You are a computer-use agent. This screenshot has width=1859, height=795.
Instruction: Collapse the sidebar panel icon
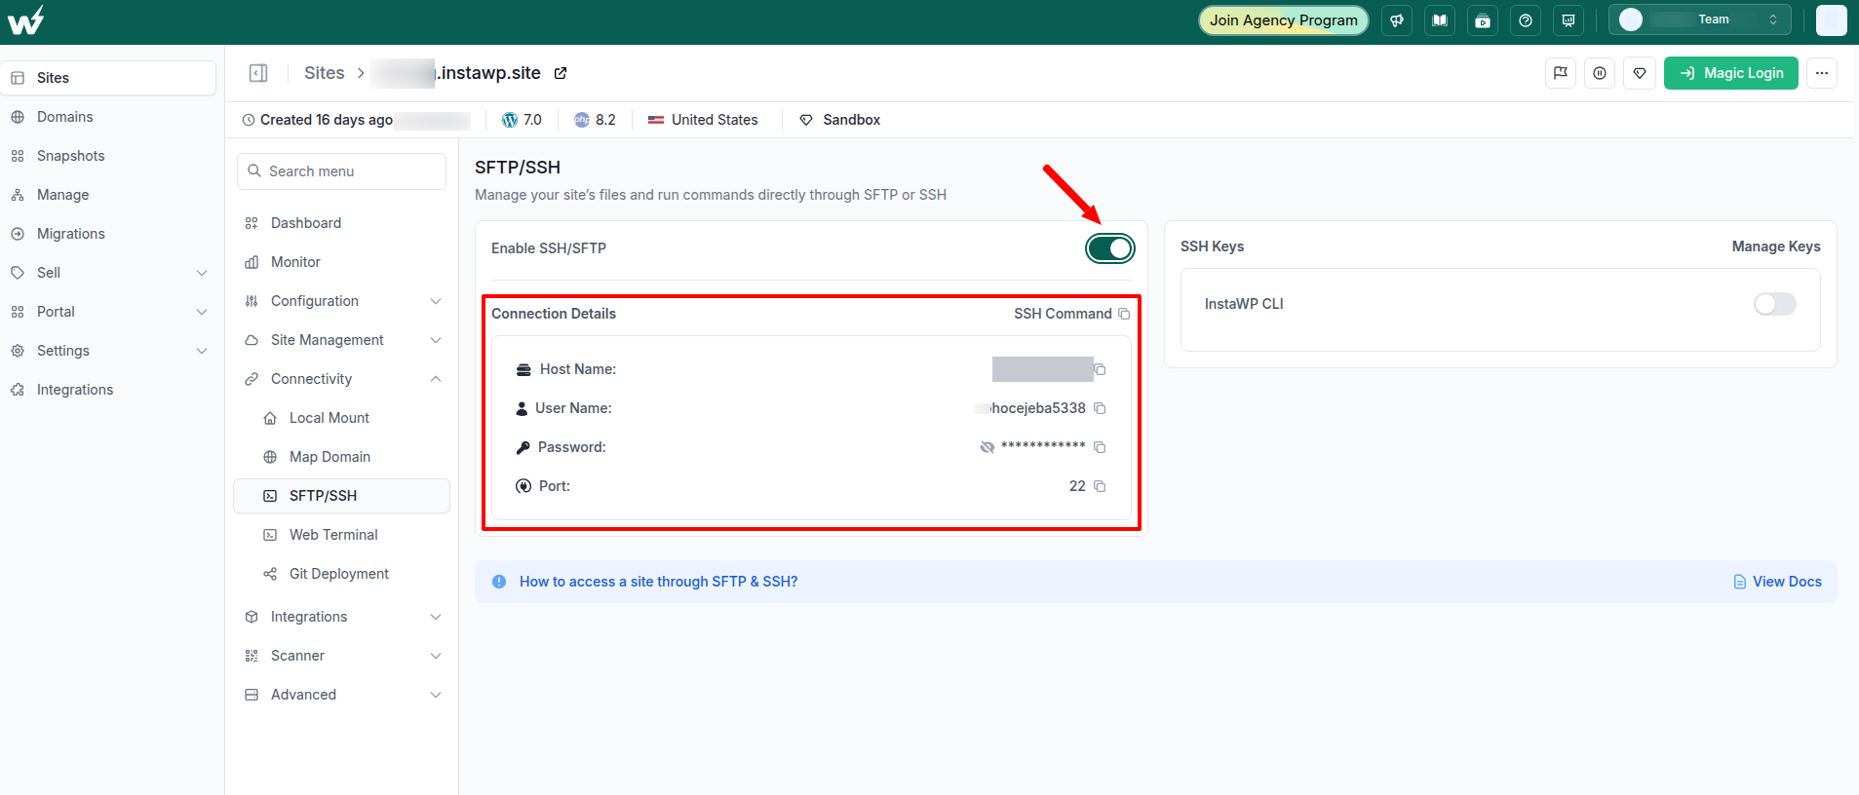(258, 73)
